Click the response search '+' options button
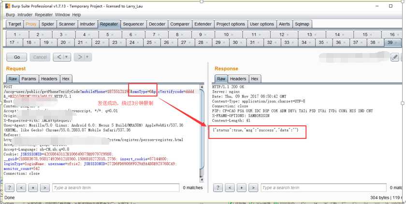The width and height of the screenshot is (406, 204). click(241, 188)
